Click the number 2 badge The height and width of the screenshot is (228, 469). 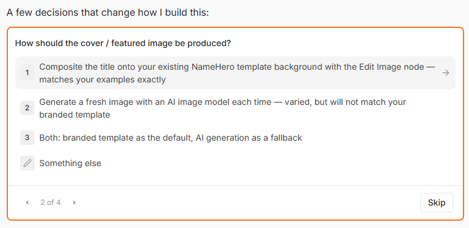27,108
